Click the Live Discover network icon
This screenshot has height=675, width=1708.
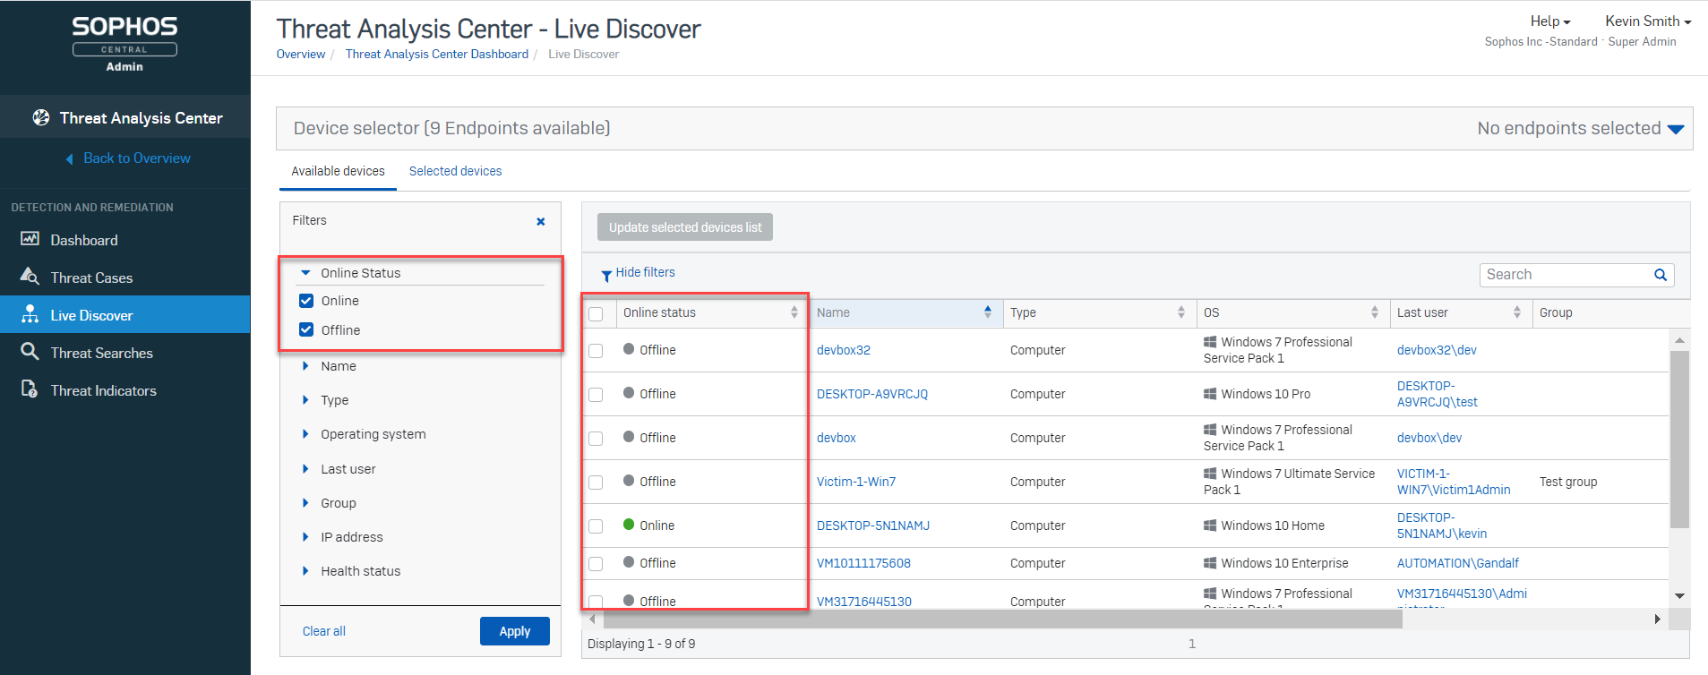tap(30, 314)
